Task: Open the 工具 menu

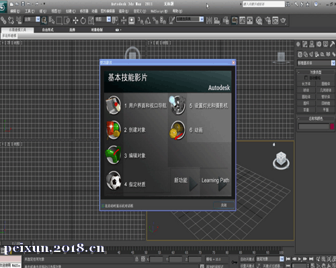Action: point(30,11)
